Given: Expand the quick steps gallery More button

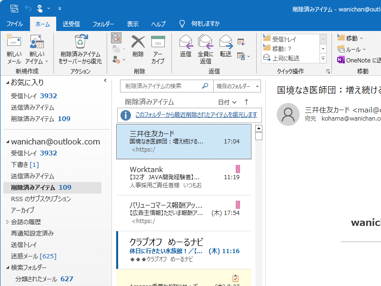Looking at the screenshot, I should (323, 58).
